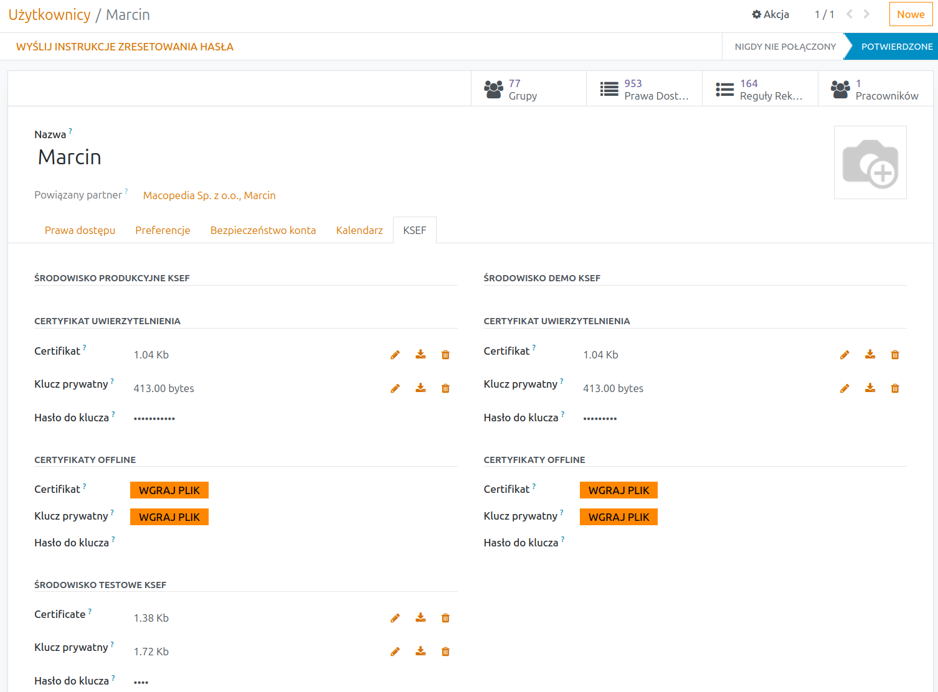Open Macopedia Sp. z o.o., Marcin partner link
Screen dimensions: 938x692
pos(209,195)
